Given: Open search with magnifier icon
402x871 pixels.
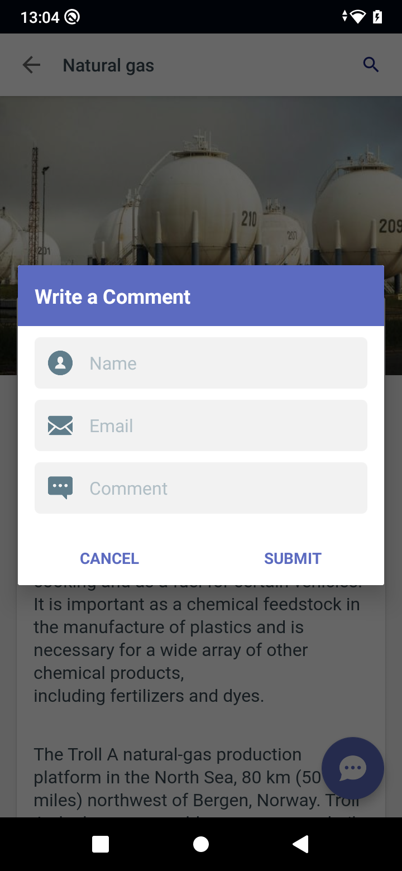Looking at the screenshot, I should pos(371,65).
